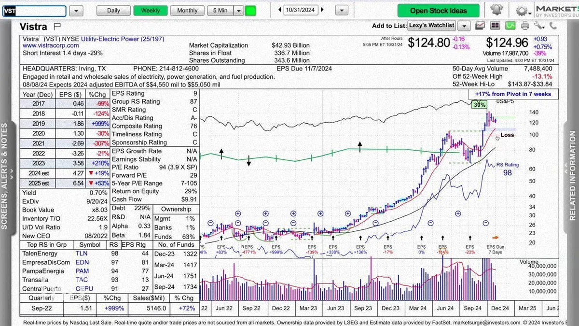
Task: Switch to the multi-panel grid layout icon
Action: [x=495, y=26]
